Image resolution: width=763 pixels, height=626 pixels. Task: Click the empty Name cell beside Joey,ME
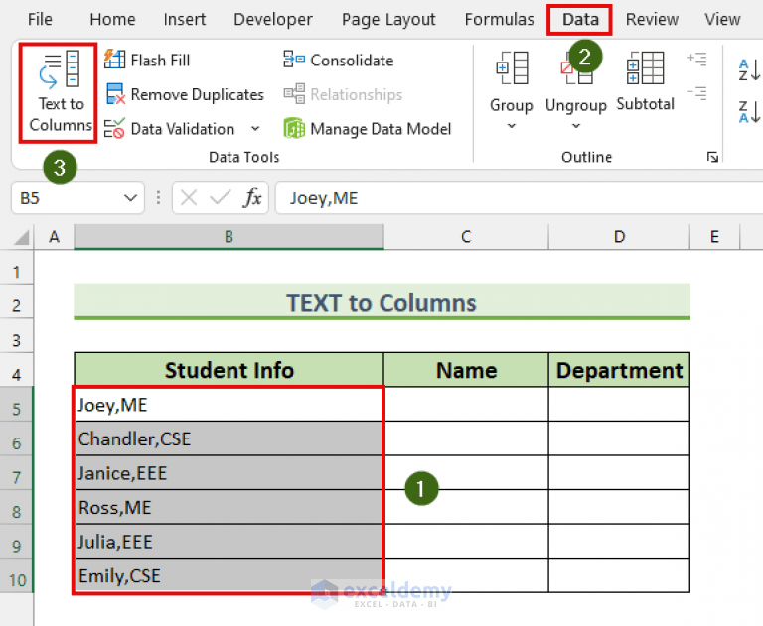tap(466, 405)
